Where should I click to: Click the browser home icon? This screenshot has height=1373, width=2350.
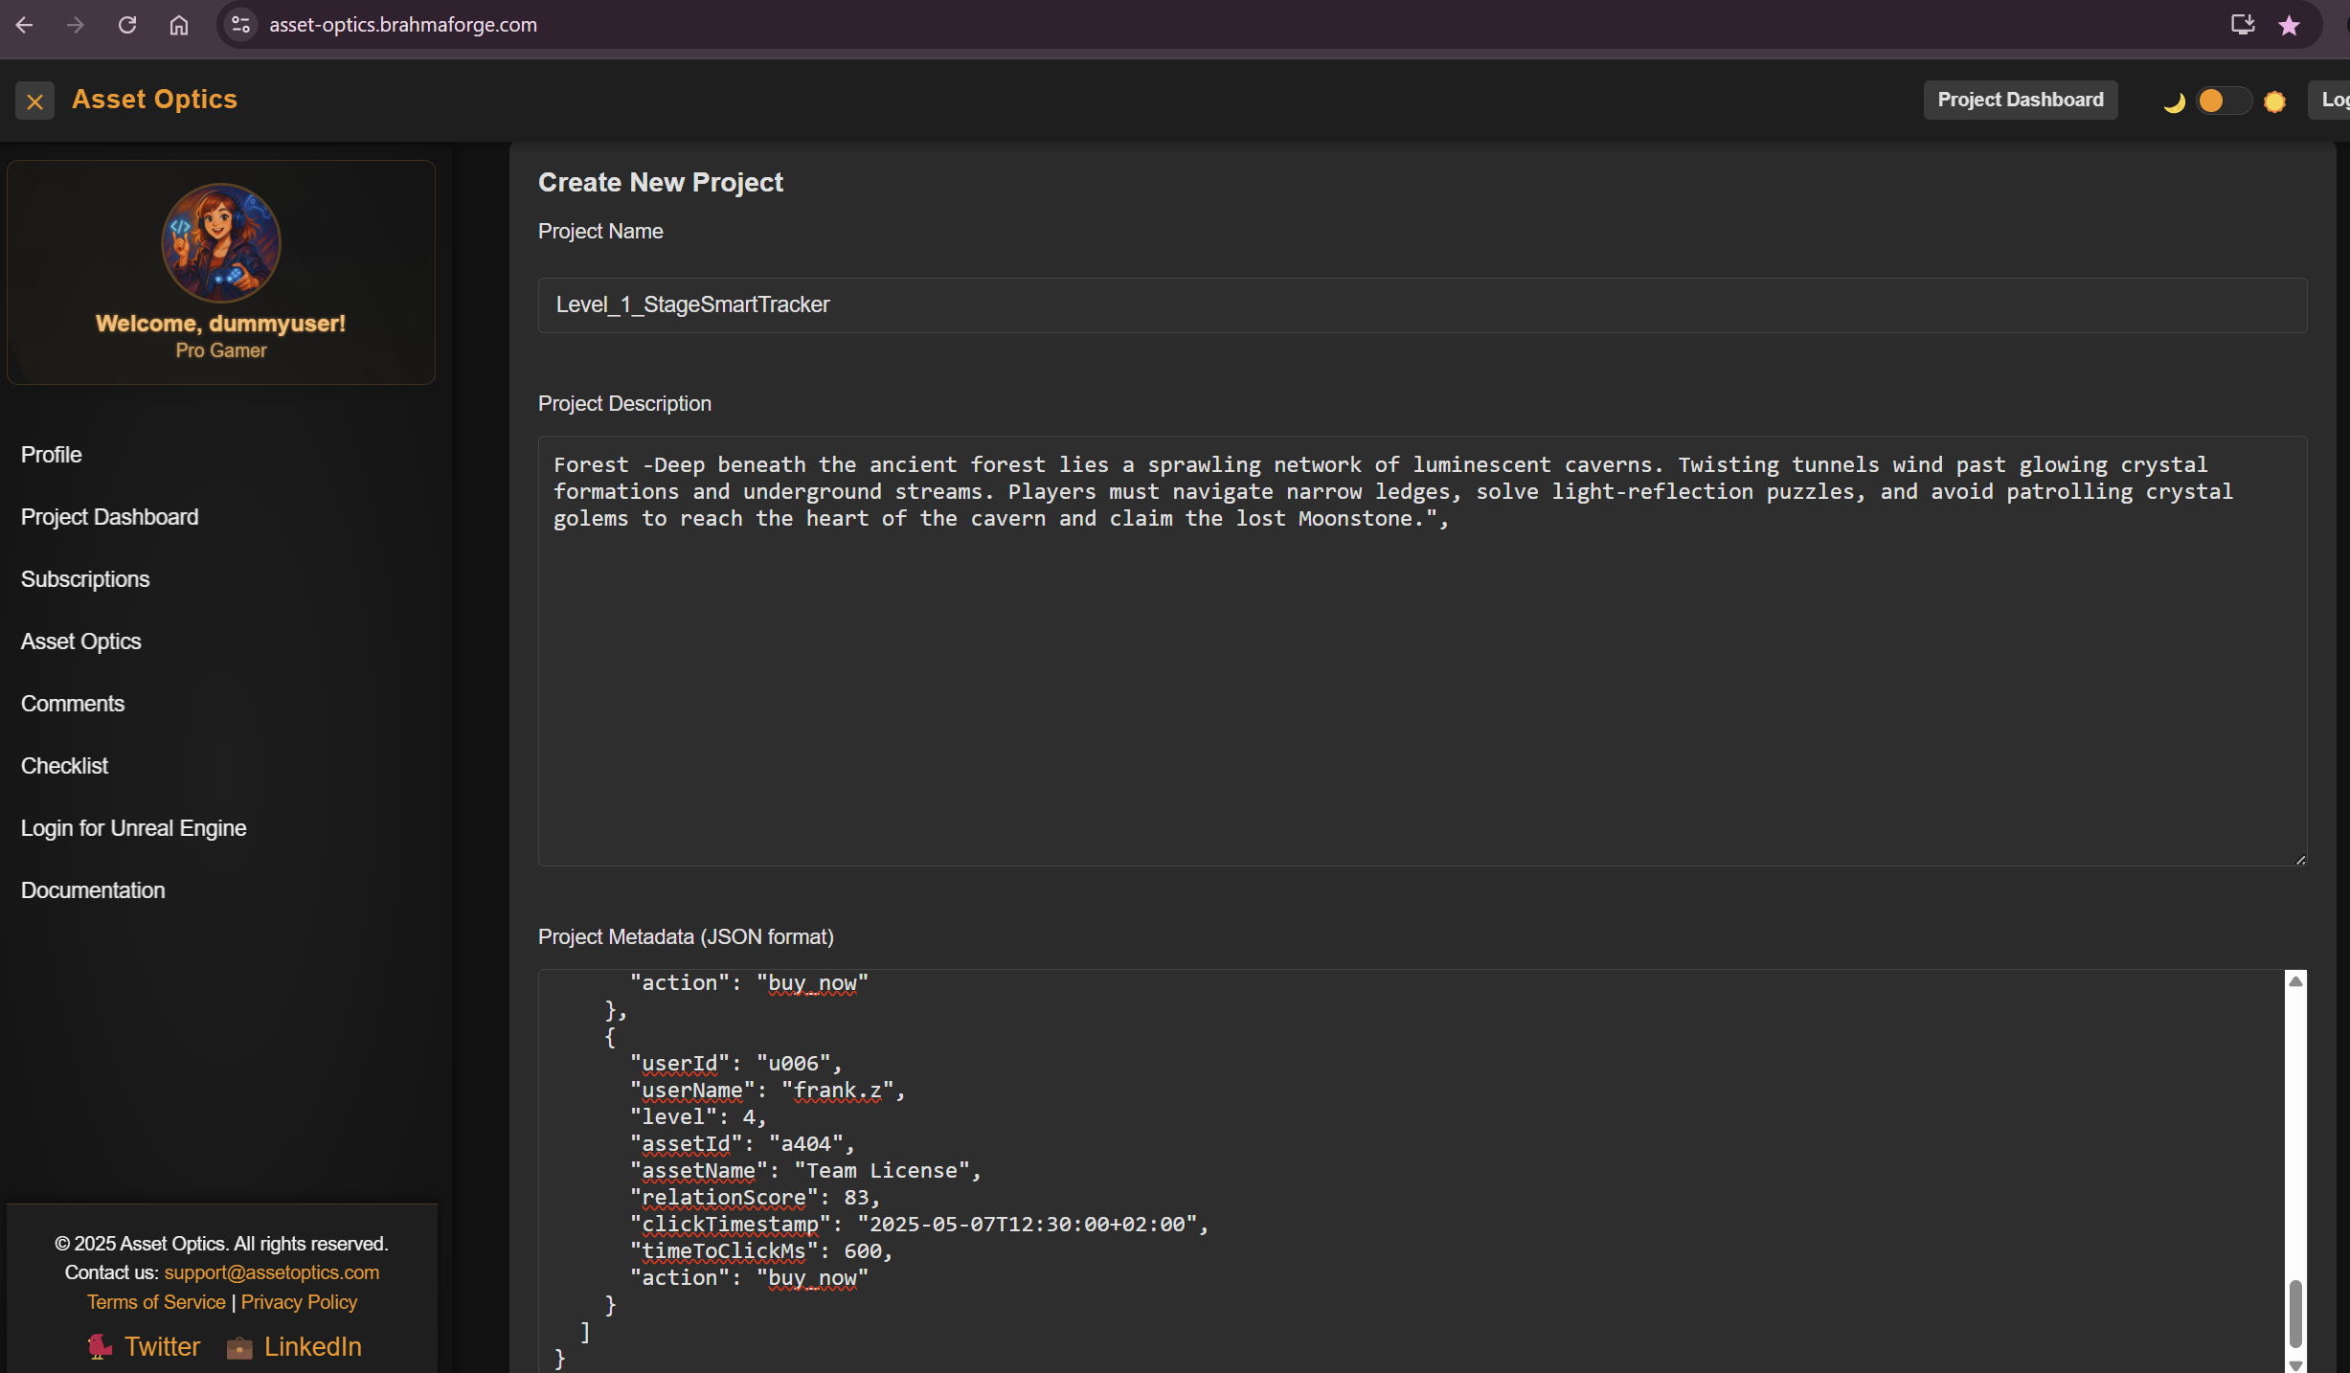click(178, 25)
